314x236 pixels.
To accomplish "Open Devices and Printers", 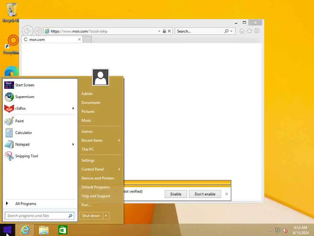I will [98, 178].
